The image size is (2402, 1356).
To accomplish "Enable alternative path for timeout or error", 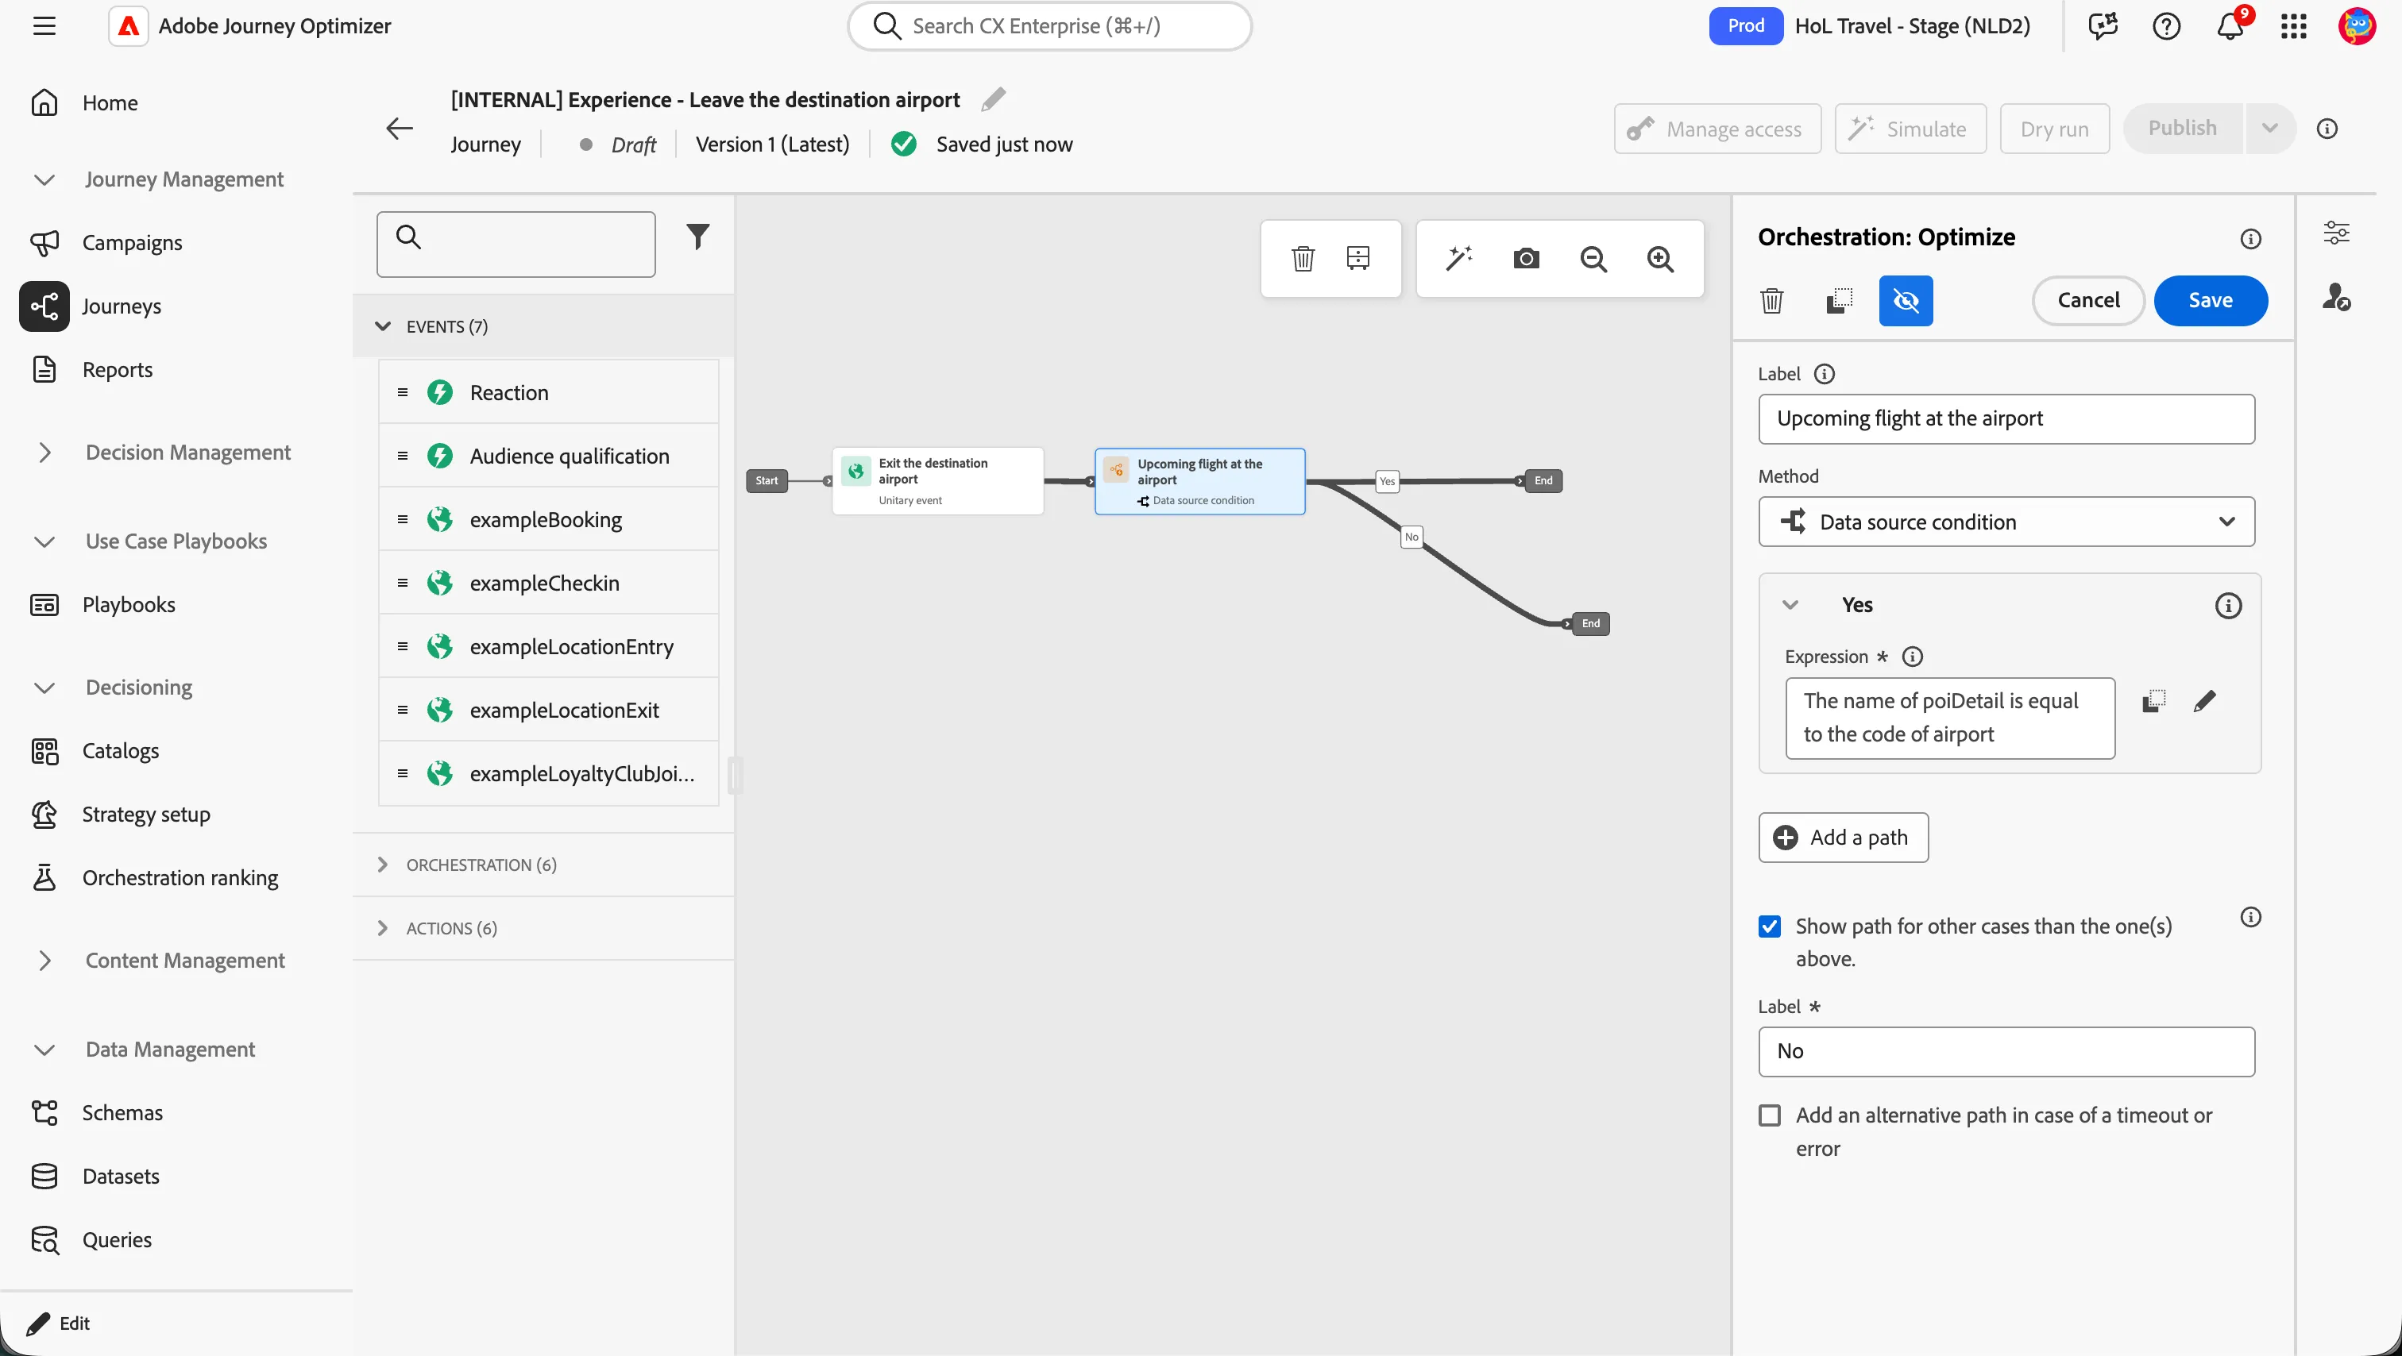I will (1769, 1115).
